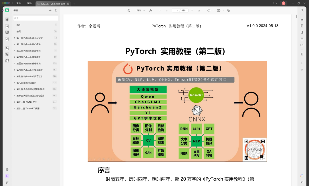
Task: Select the highlighter annotation tool
Action: [7, 20]
